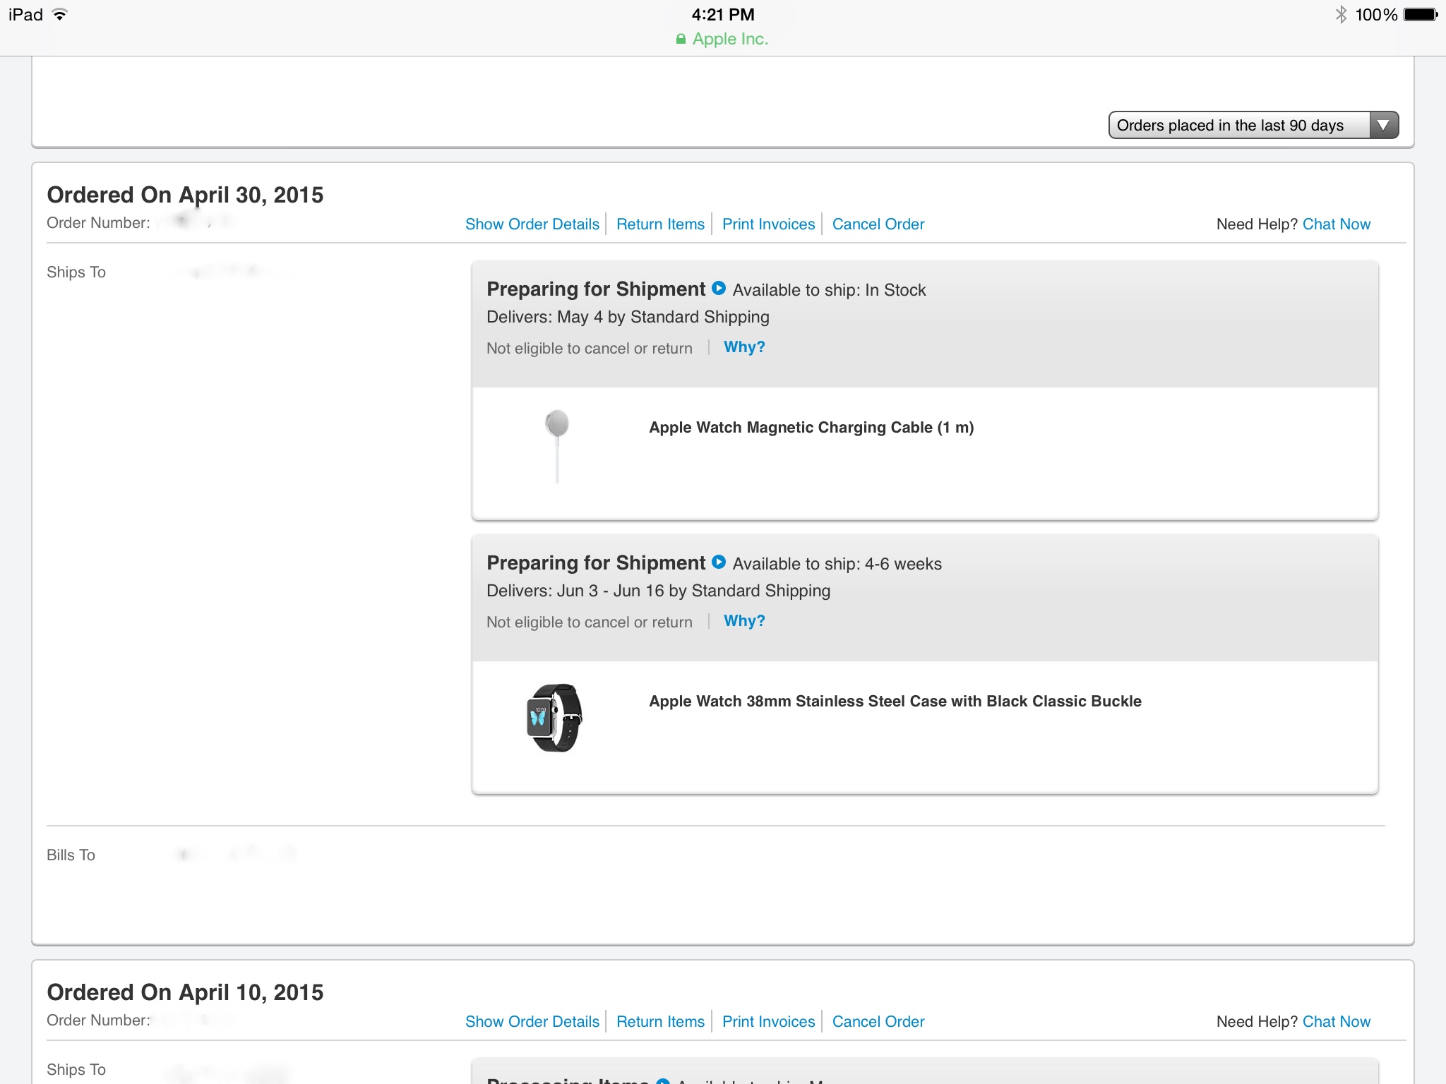This screenshot has width=1446, height=1084.
Task: Click the blue arrow icon beside 4-6 weeks shipment
Action: pos(719,562)
